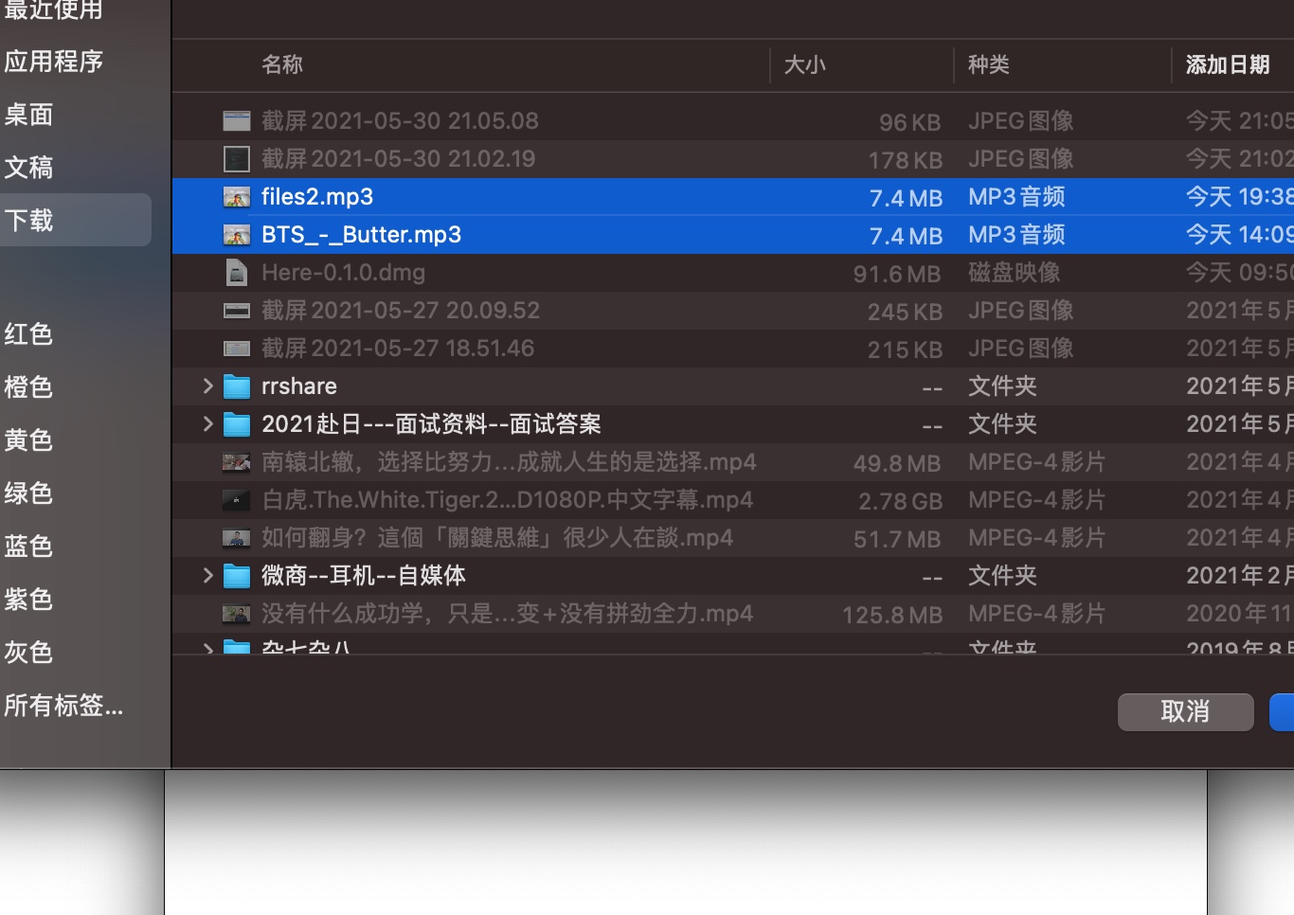Open the 所有标签... link in sidebar

pos(64,707)
